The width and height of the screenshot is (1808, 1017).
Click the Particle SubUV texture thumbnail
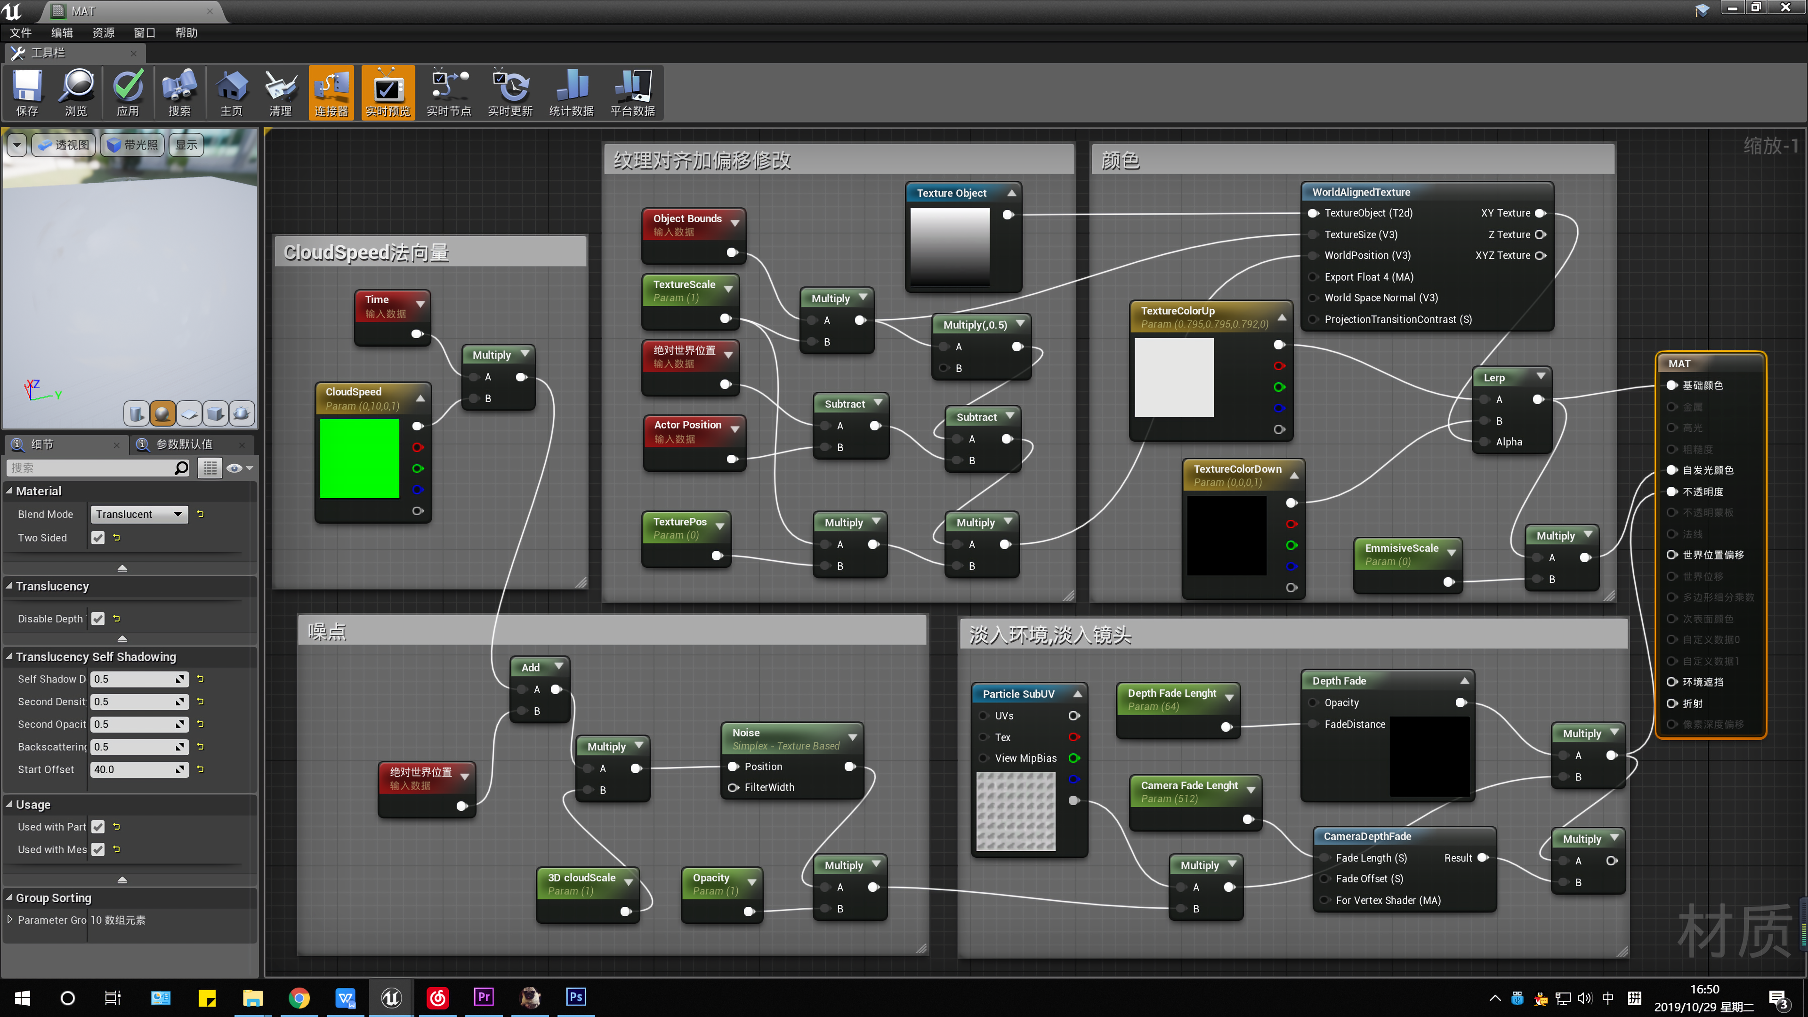pos(1016,811)
